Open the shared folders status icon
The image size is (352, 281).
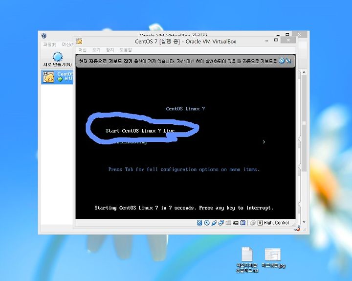point(228,223)
